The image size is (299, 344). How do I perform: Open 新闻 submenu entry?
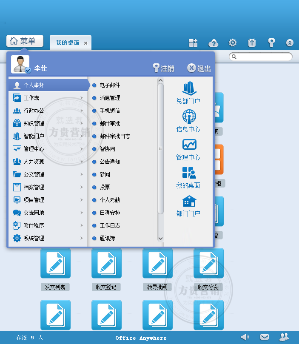(x=105, y=174)
